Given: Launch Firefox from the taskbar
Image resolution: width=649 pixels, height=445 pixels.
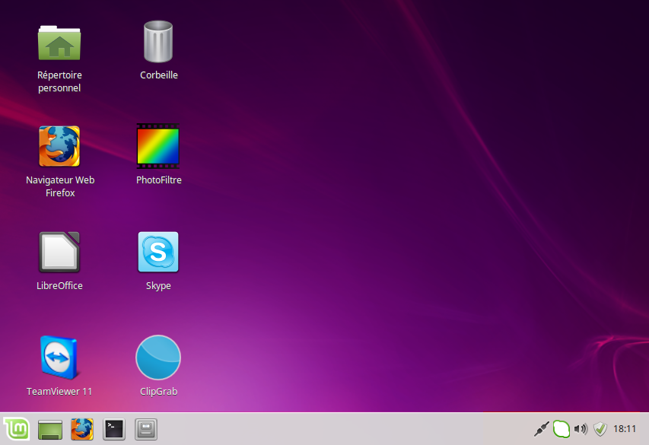Looking at the screenshot, I should pyautogui.click(x=81, y=429).
